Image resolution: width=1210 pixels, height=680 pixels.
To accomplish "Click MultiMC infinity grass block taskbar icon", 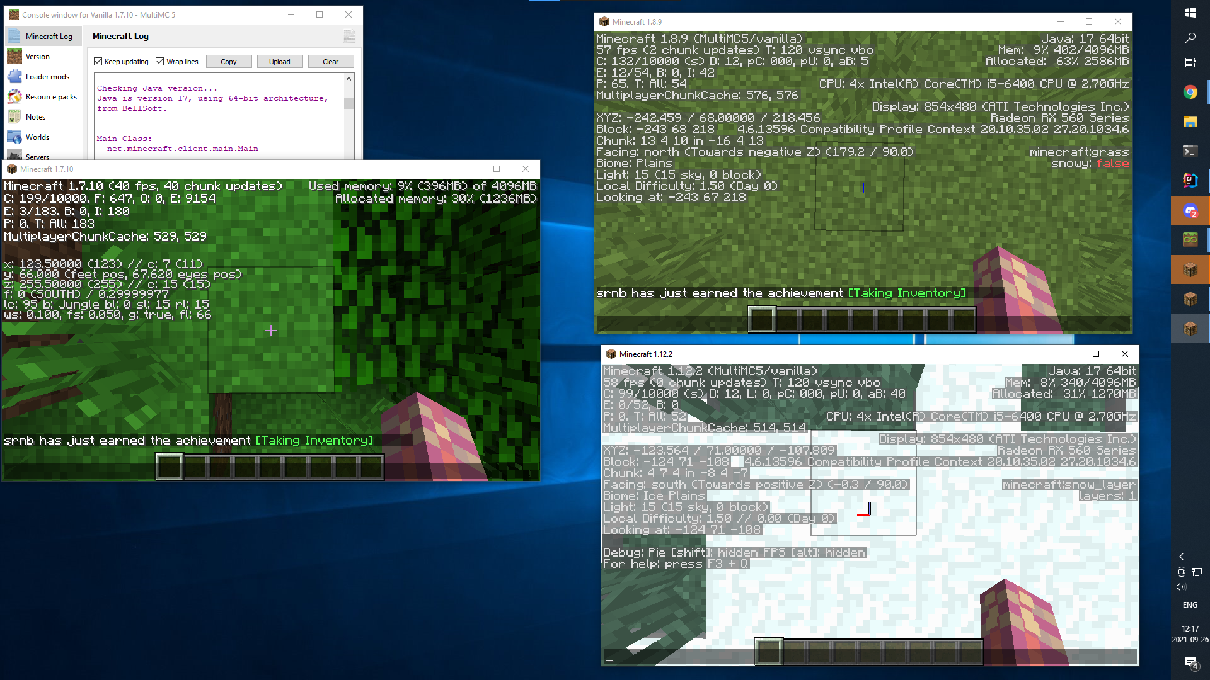I will [1190, 239].
